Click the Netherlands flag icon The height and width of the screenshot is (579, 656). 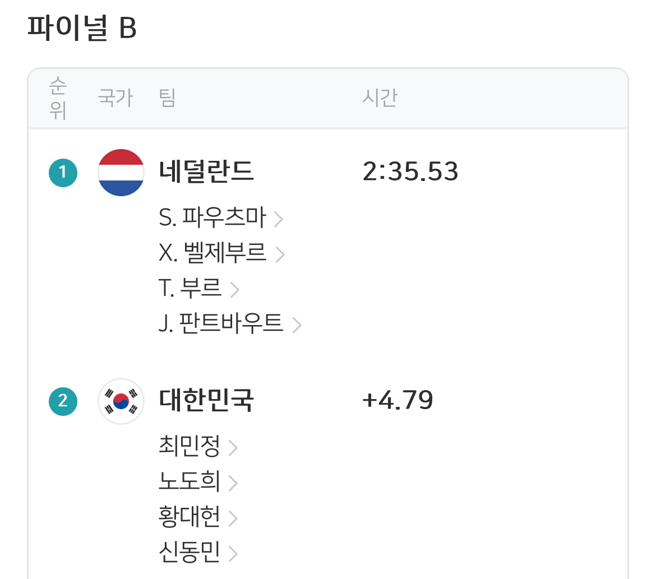click(x=121, y=173)
